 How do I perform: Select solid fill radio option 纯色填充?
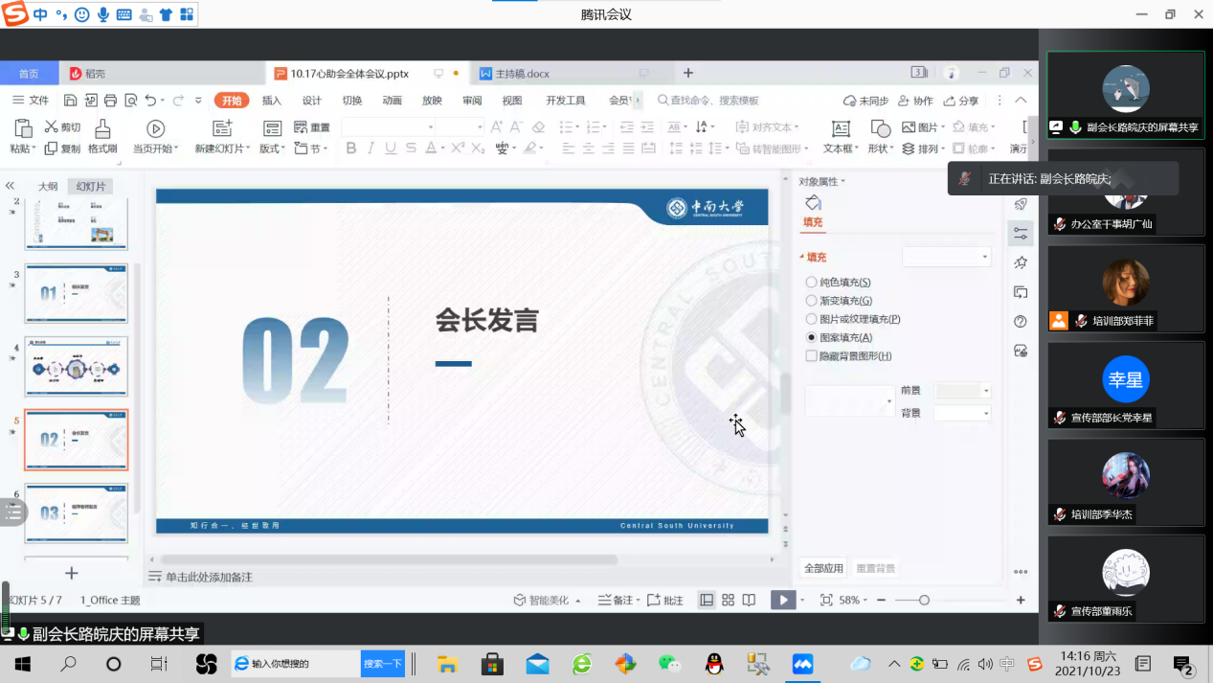(x=812, y=283)
